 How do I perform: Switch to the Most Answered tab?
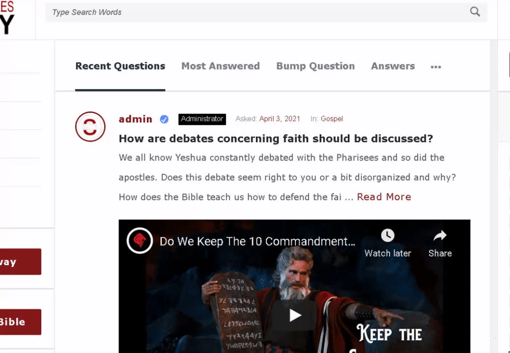point(220,66)
